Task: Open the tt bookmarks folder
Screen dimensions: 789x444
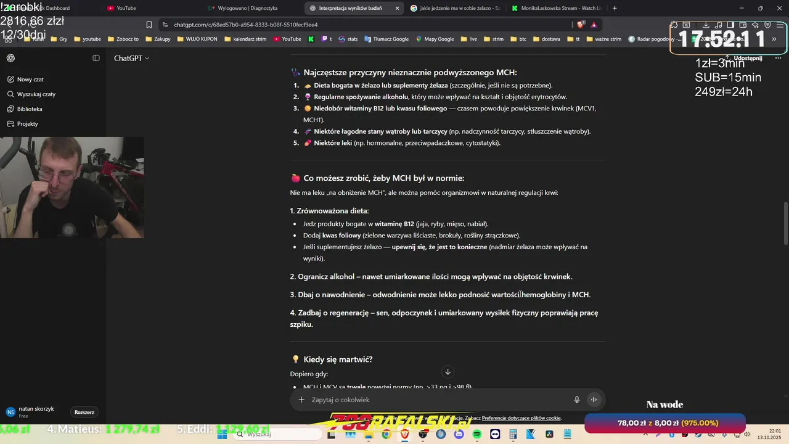Action: [x=573, y=39]
